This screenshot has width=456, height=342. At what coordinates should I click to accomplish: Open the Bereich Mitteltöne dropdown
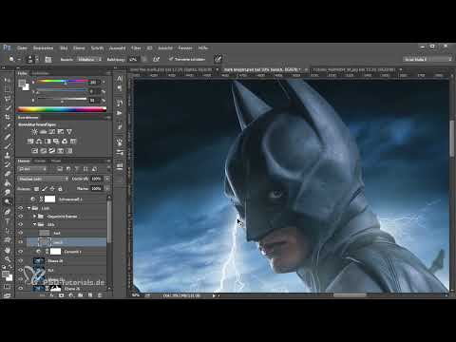tap(90, 59)
